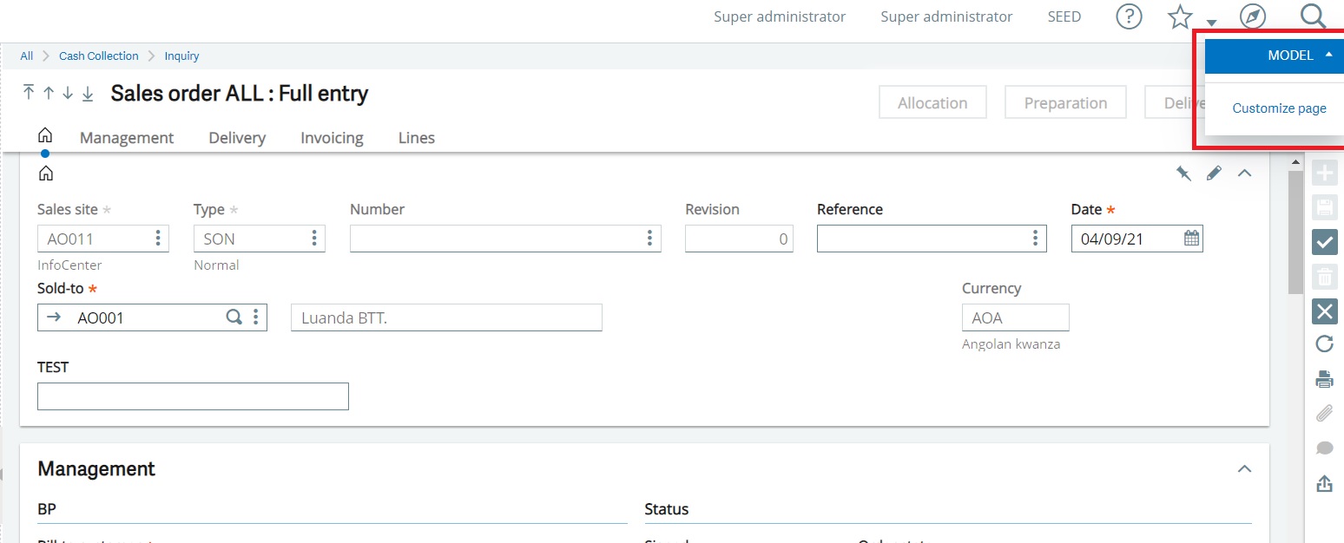Open the global search magnifier
The width and height of the screenshot is (1344, 543).
click(1311, 16)
